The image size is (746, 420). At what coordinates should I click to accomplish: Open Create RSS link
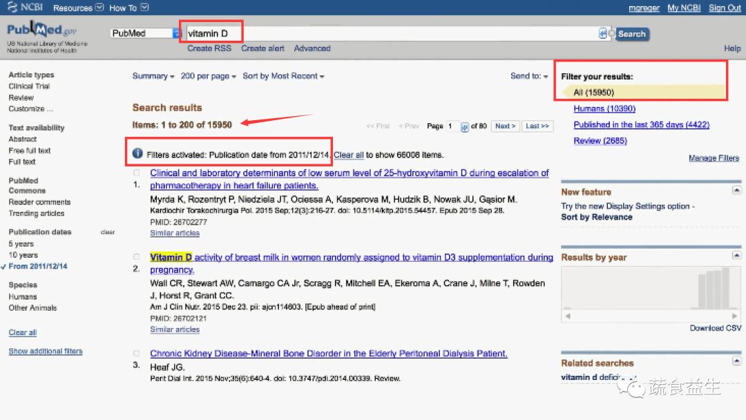209,48
